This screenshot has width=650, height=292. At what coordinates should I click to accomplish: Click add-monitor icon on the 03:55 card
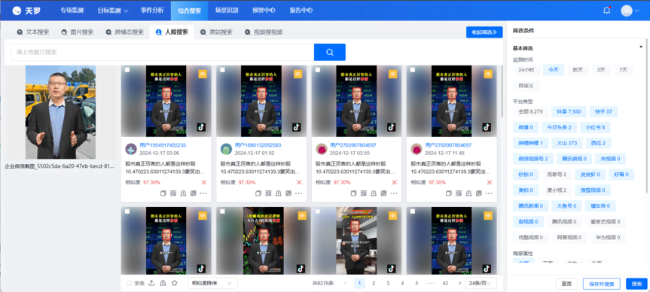[x=374, y=193]
